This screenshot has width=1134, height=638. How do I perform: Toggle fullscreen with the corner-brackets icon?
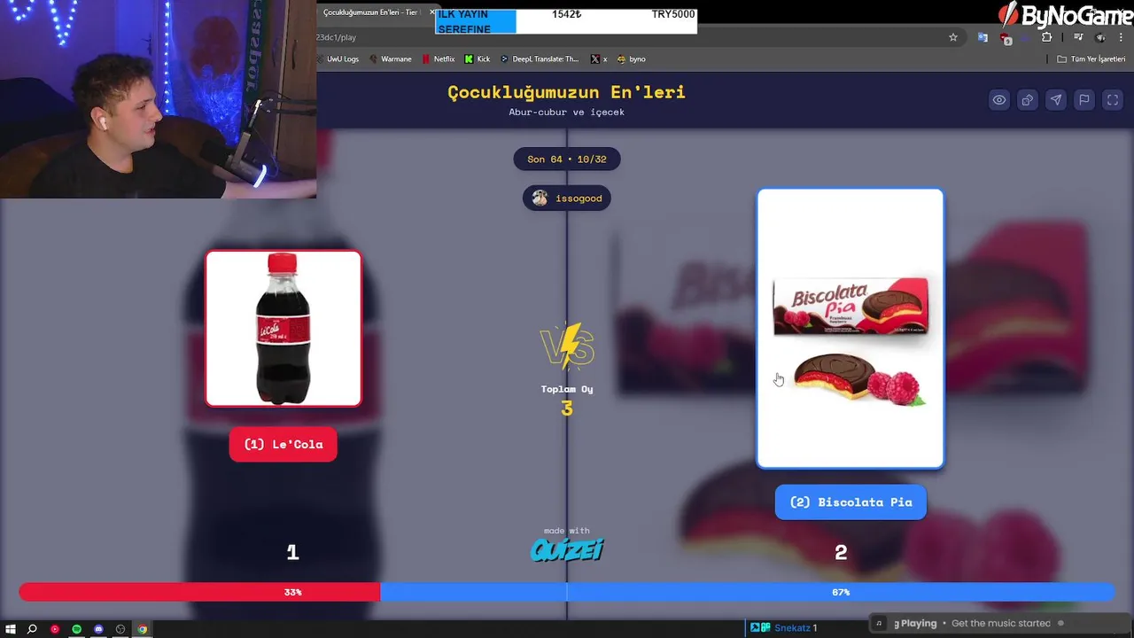(1113, 100)
